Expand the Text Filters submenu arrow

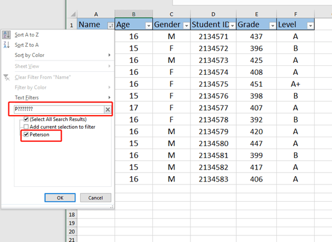click(109, 98)
